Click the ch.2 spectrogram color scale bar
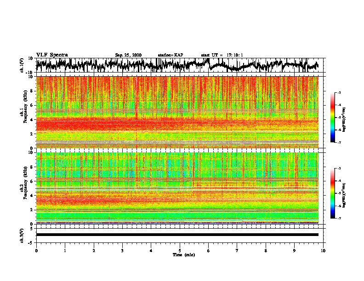364x281 pixels. point(332,193)
